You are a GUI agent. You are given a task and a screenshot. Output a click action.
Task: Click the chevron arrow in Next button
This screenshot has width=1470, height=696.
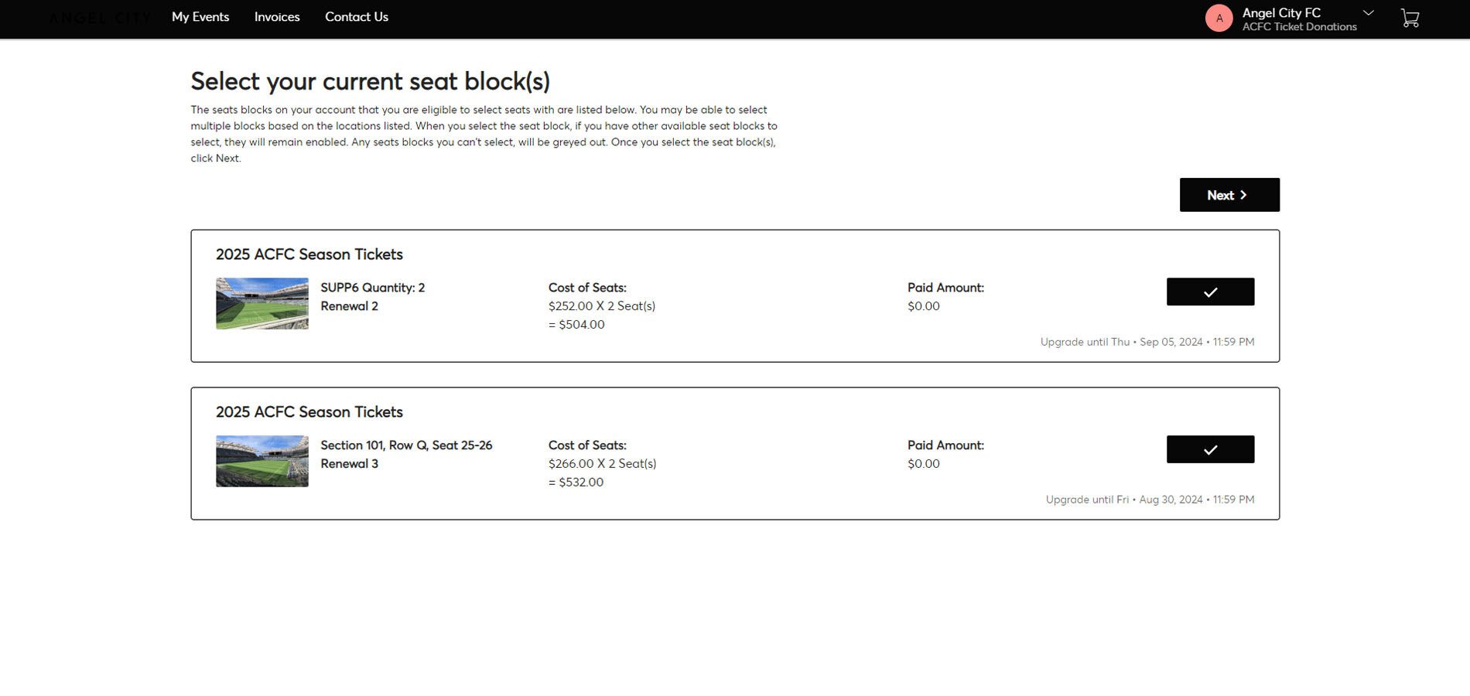[1243, 195]
